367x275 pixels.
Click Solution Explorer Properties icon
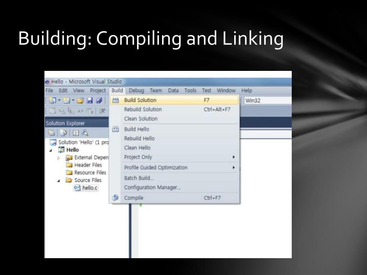(51, 133)
